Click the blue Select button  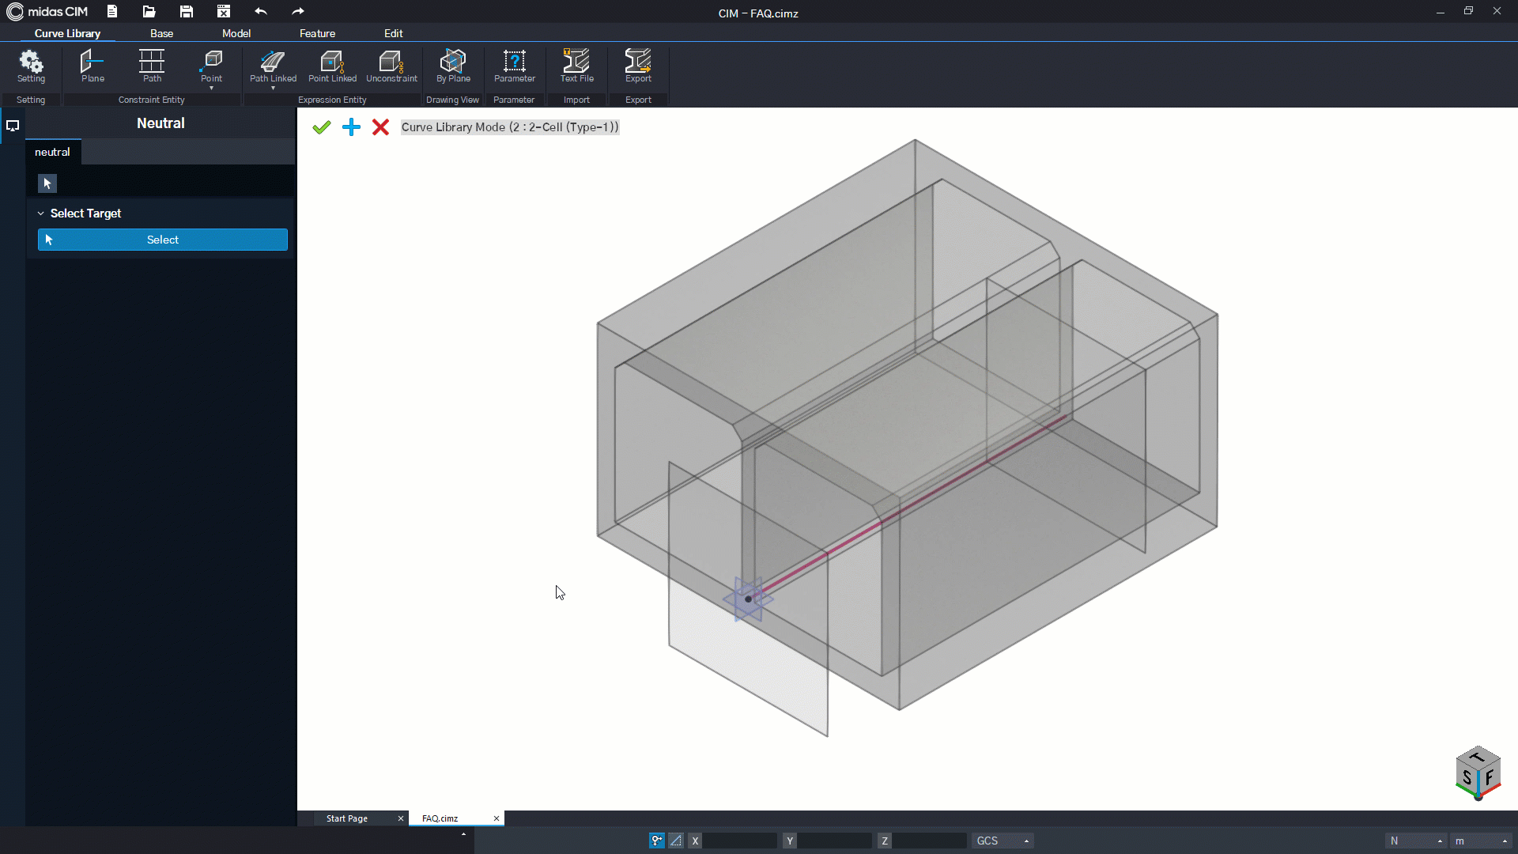pos(163,240)
